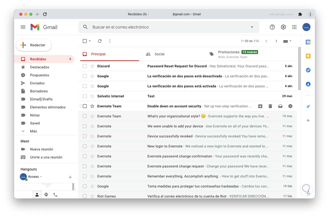
Task: Go to newer messages page
Action: pyautogui.click(x=266, y=41)
